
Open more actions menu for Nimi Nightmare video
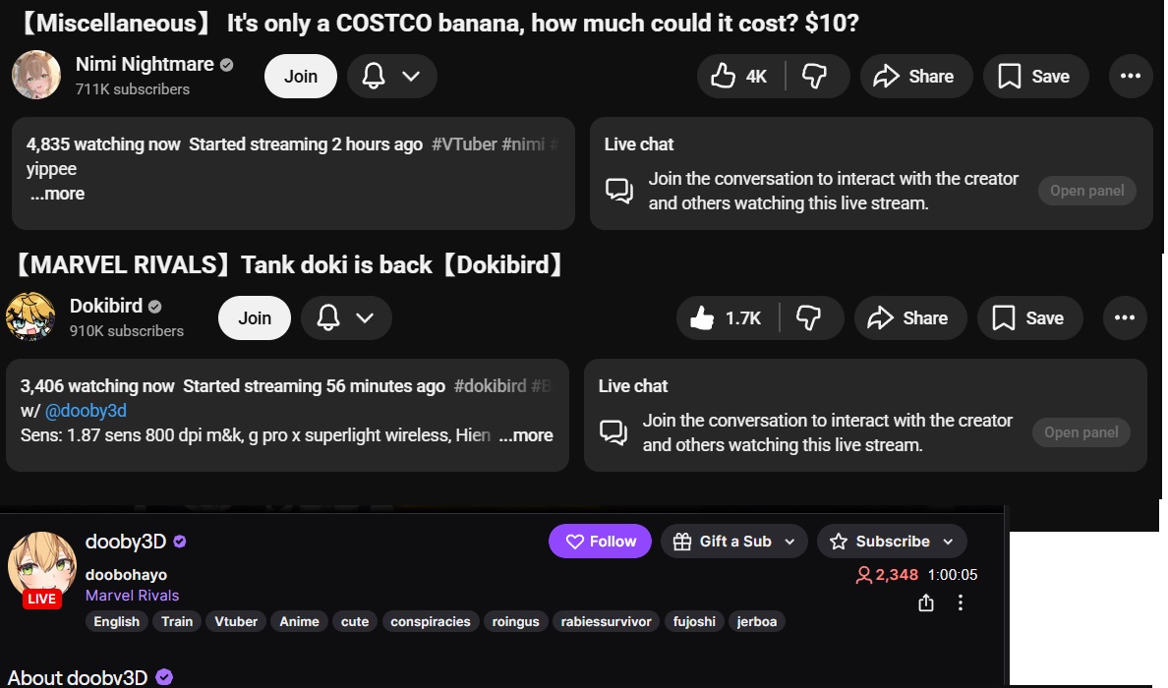(1130, 76)
